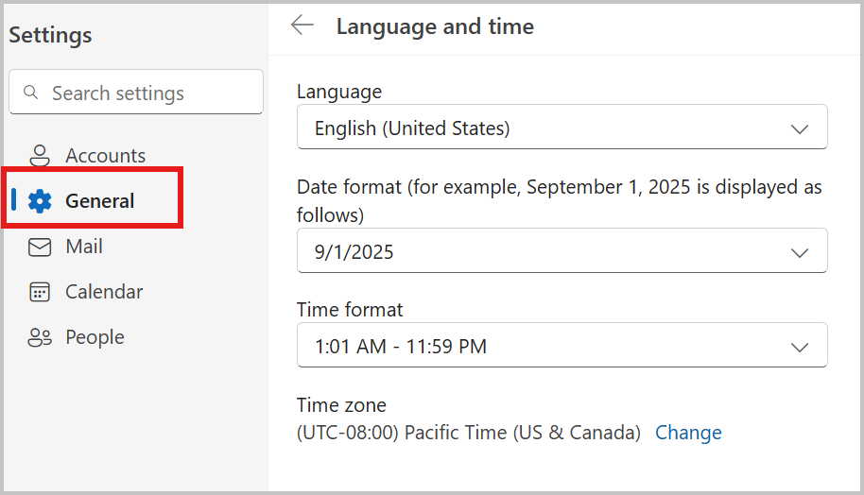Click the Change time zone link
Screen dimensions: 864x495
[688, 433]
